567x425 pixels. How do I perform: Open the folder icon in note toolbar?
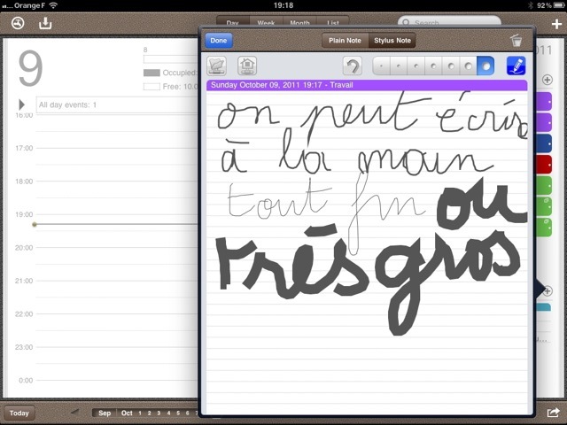(216, 66)
